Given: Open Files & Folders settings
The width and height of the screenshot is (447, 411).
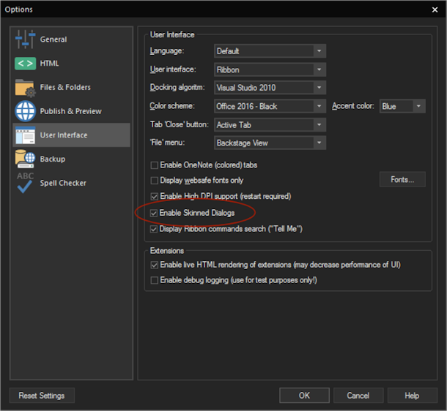Looking at the screenshot, I should point(71,87).
